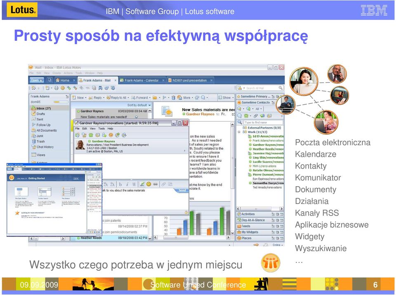Image resolution: width=396 pixels, height=295 pixels.
Task: Open the Sort by default dropdown
Action: click(139, 105)
